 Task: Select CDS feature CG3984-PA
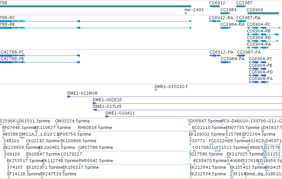[x=233, y=59]
